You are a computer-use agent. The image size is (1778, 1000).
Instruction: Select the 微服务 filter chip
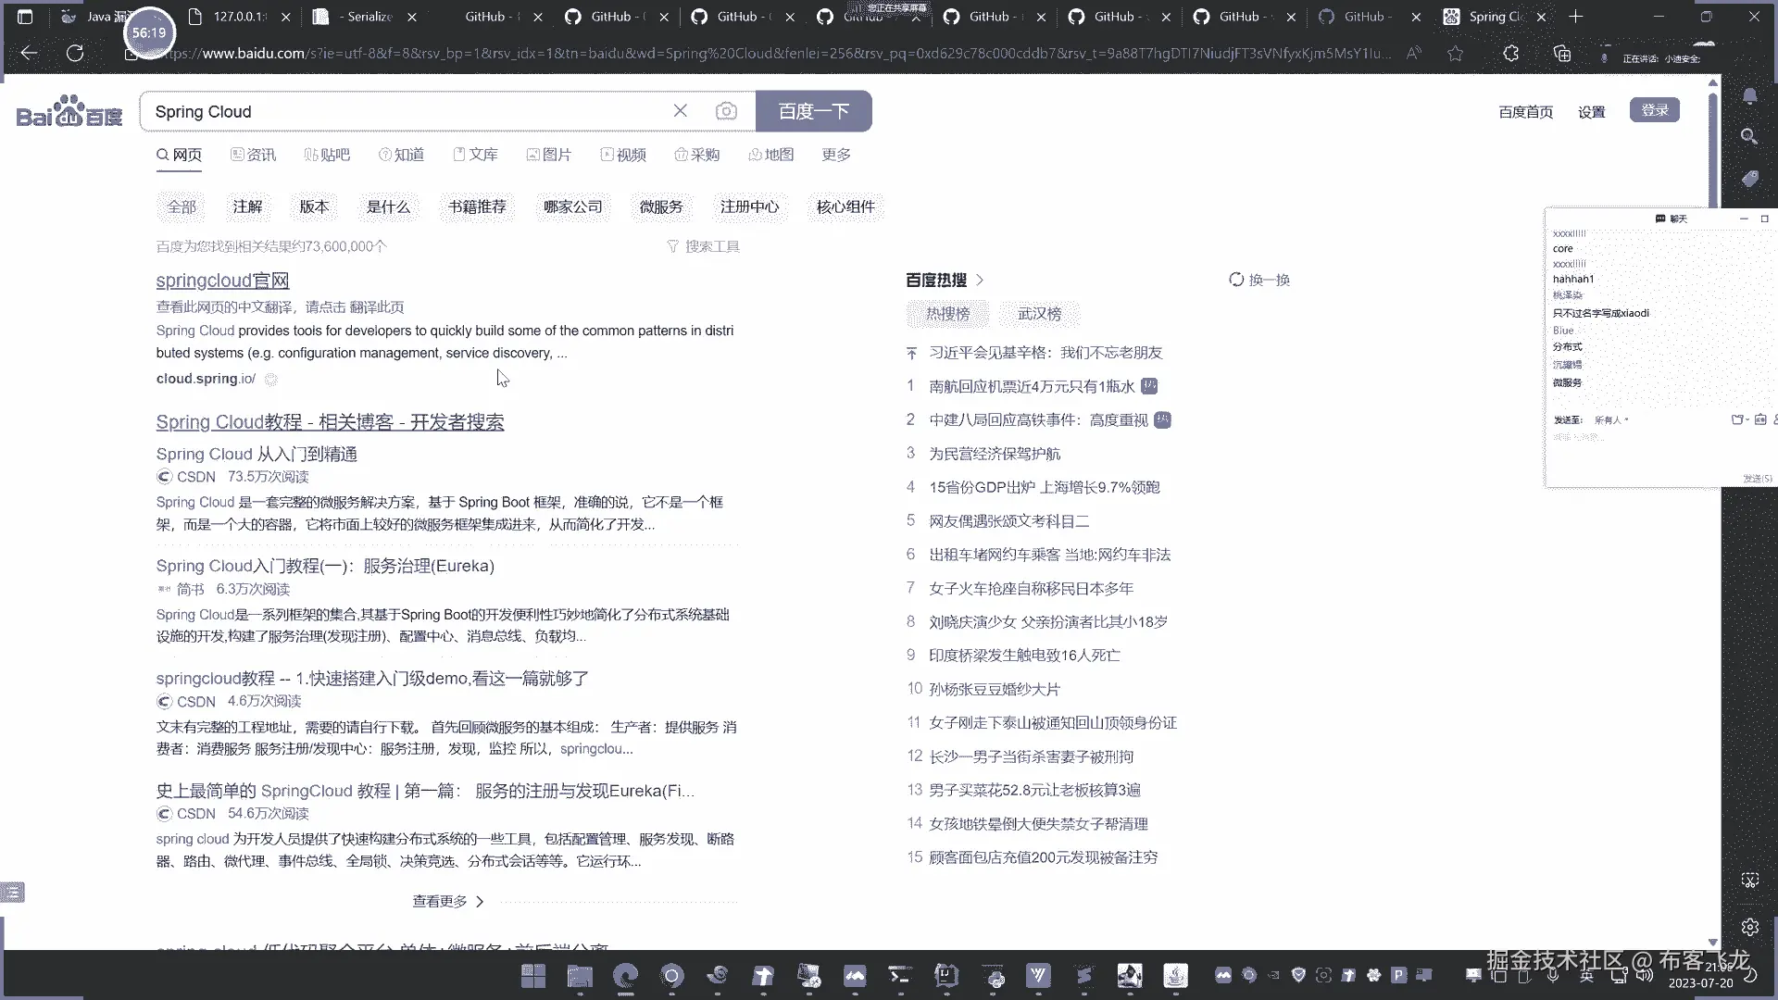660,206
